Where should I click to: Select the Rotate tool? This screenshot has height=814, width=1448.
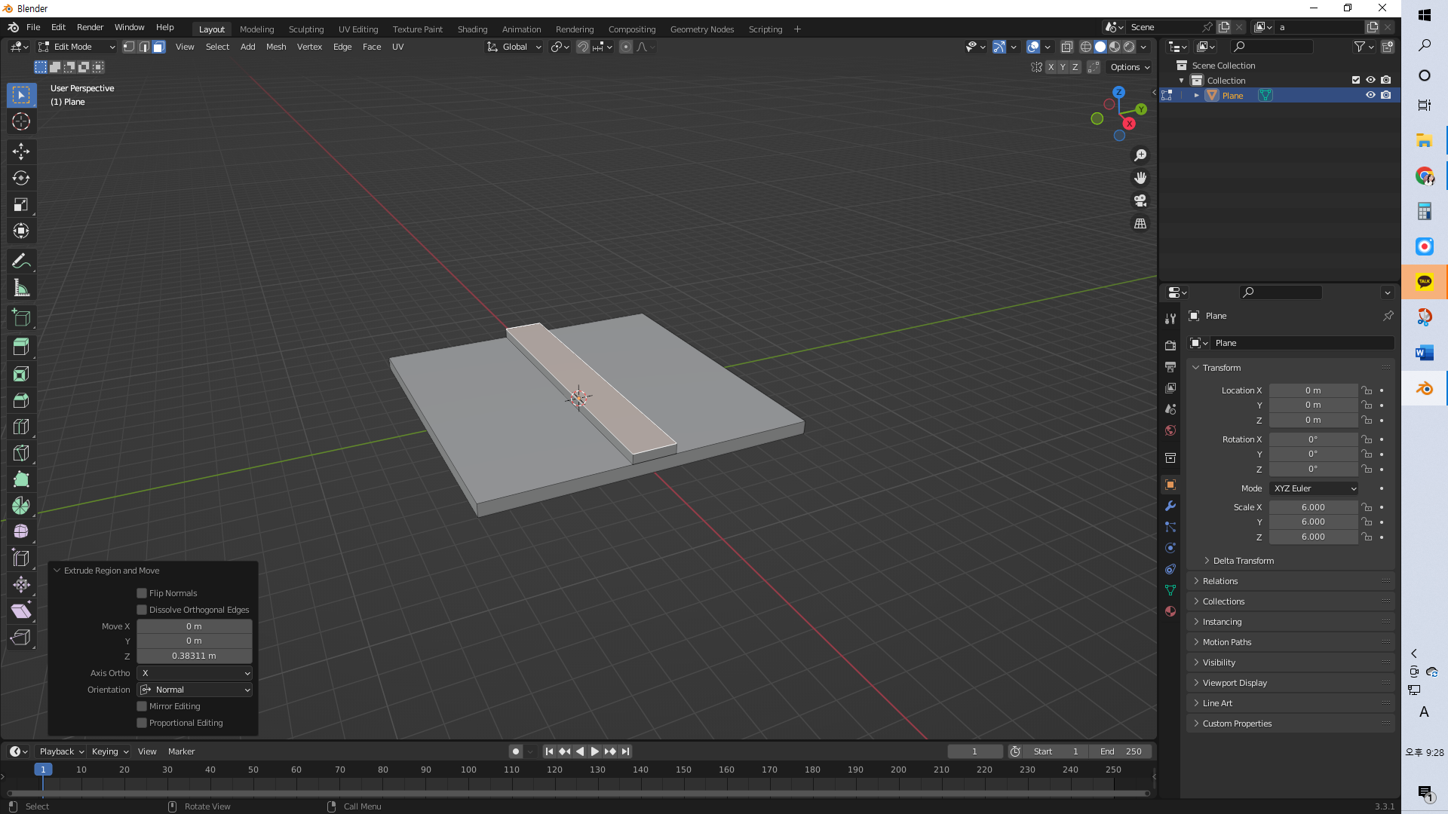[x=21, y=178]
